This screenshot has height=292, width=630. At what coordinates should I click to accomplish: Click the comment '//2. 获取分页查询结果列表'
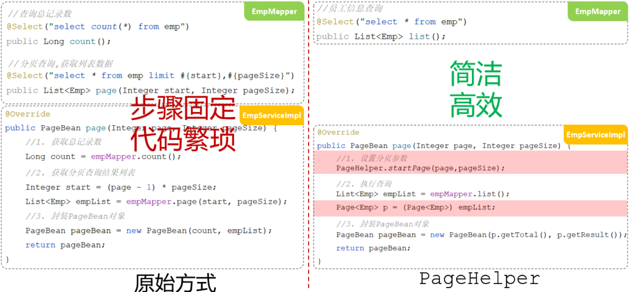click(x=80, y=173)
